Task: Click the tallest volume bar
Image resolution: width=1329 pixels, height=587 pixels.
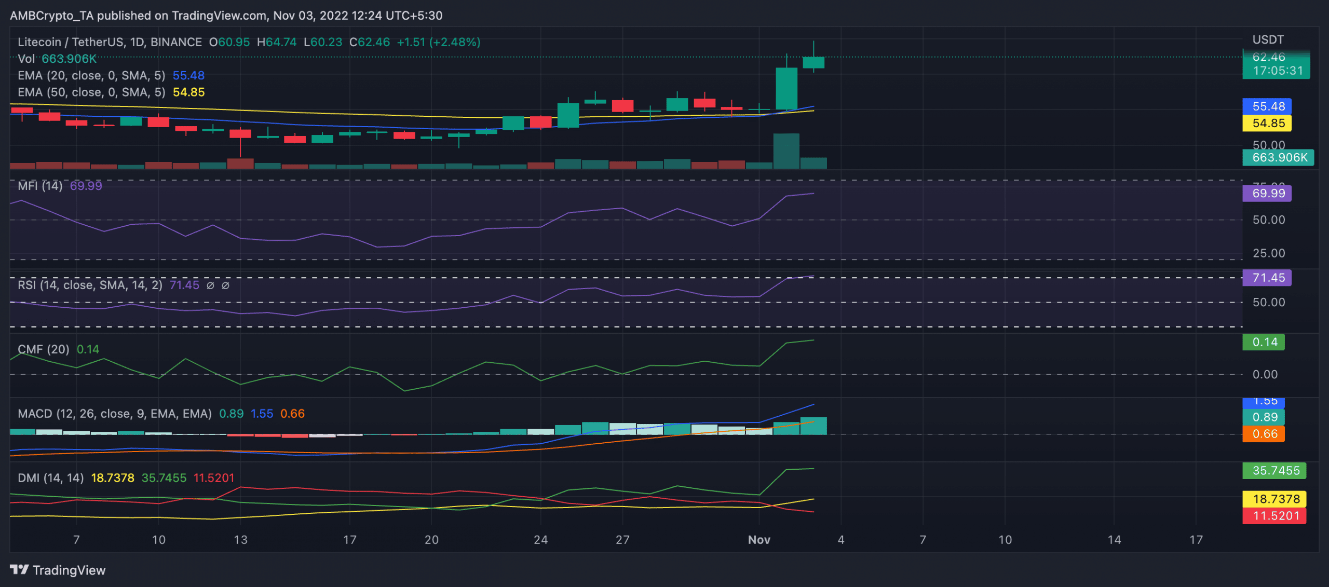Action: click(786, 151)
